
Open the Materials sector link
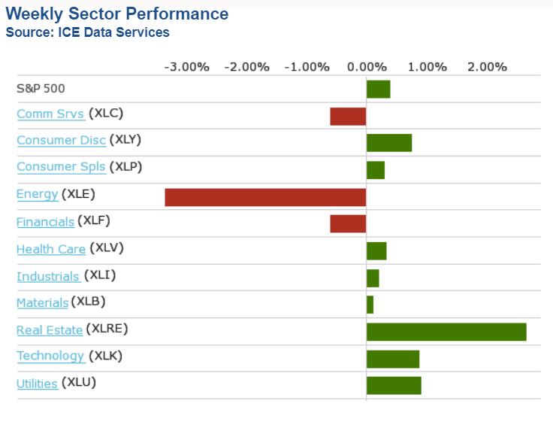42,303
